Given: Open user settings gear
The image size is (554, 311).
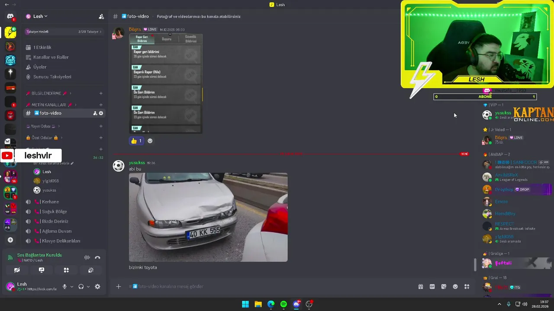Looking at the screenshot, I should tap(97, 286).
